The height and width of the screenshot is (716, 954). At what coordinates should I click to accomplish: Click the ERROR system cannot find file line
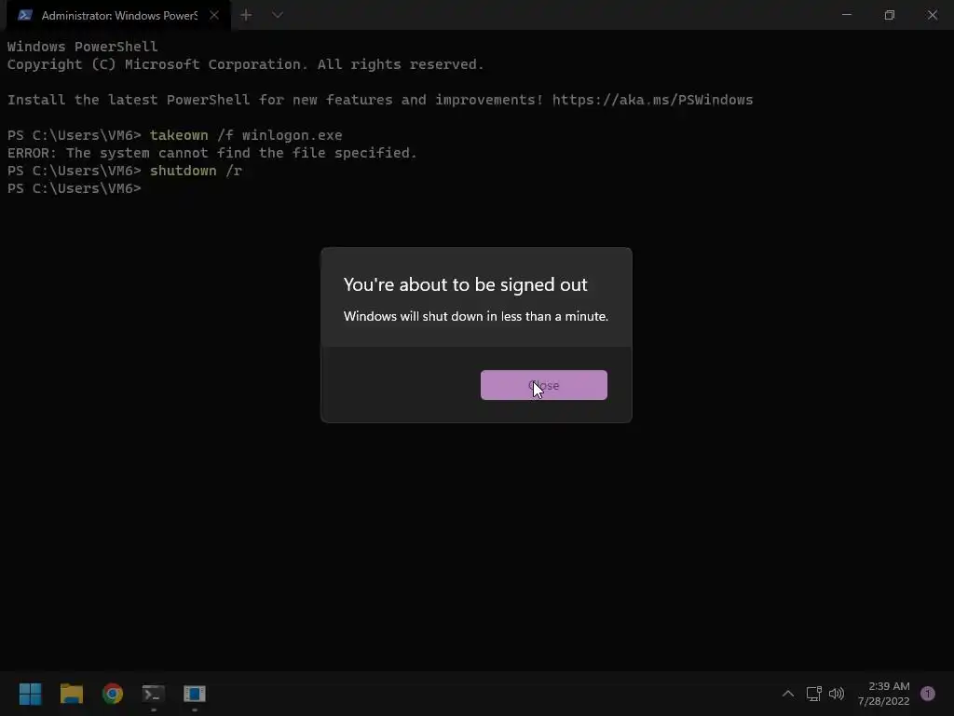[x=211, y=153]
